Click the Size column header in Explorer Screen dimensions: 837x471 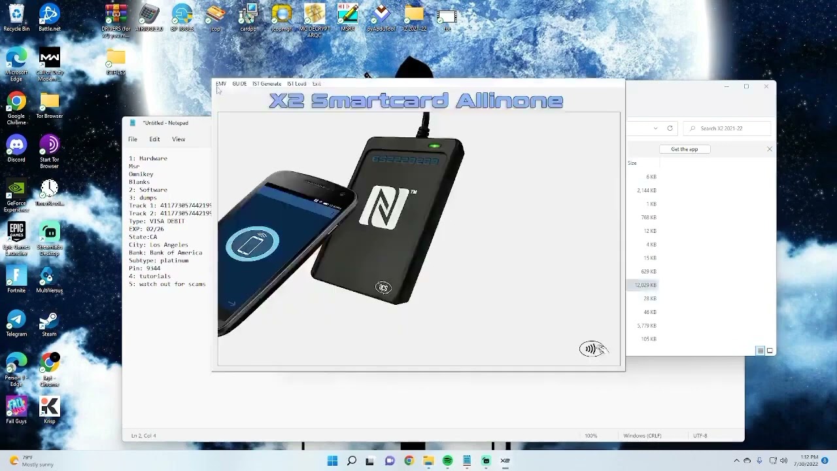pyautogui.click(x=632, y=164)
